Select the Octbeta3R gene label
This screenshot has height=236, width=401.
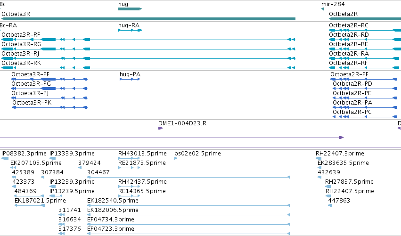(16, 14)
